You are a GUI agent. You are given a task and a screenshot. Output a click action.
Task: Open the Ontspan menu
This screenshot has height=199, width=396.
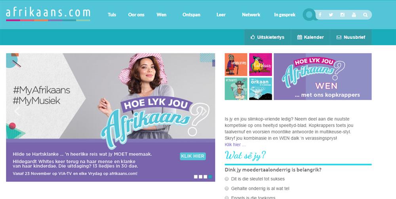(x=191, y=15)
